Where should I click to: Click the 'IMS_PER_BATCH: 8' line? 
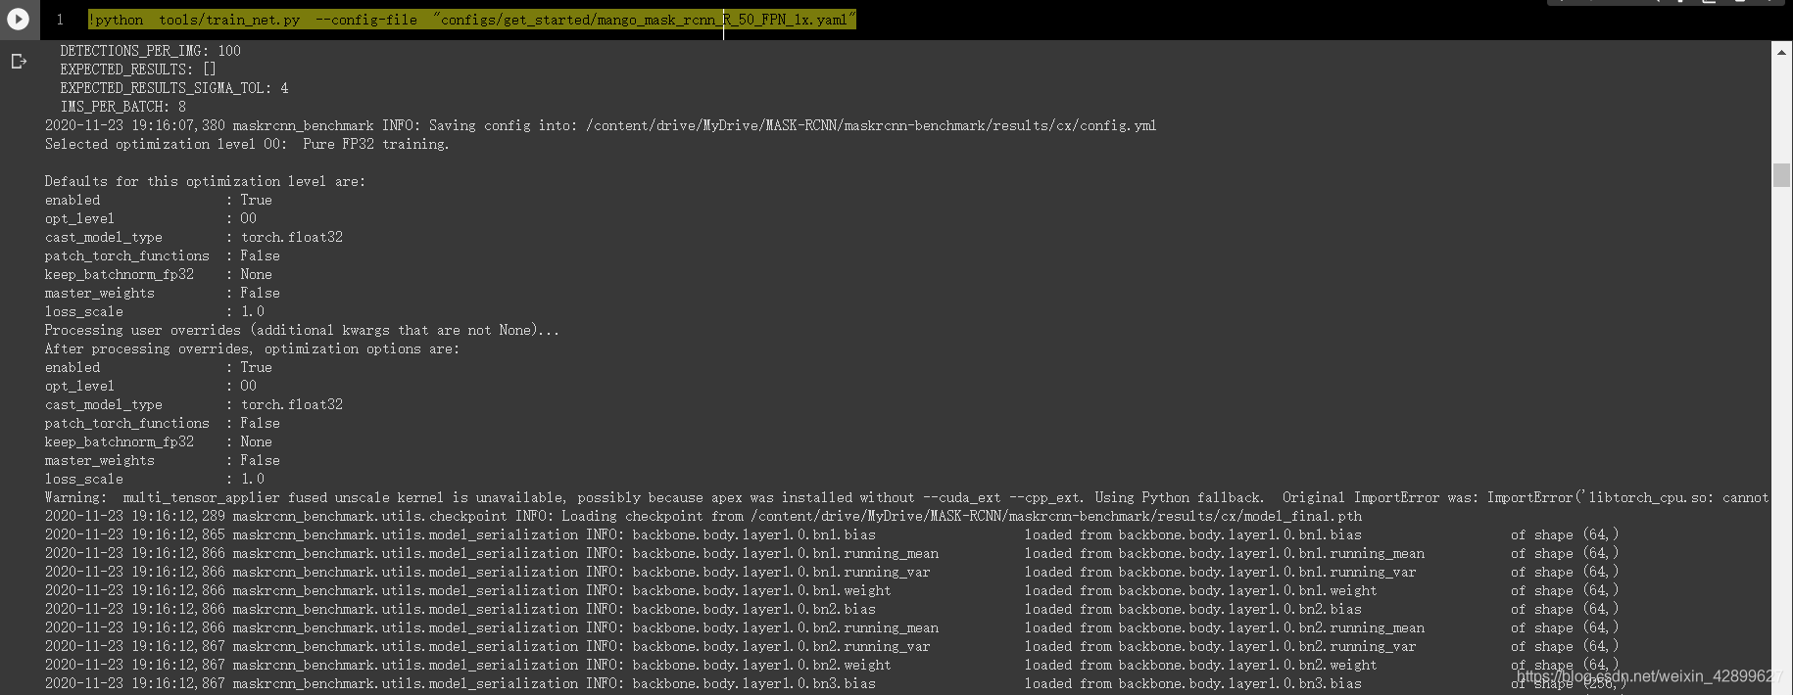[122, 107]
